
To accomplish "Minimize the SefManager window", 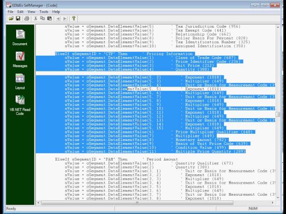I will click(x=255, y=5).
